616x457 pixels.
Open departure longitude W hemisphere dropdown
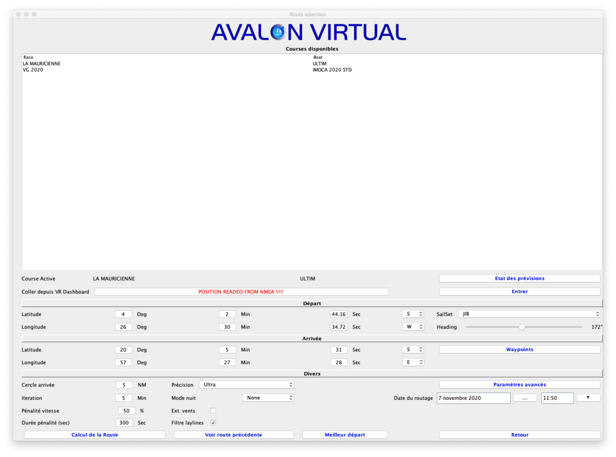click(413, 327)
